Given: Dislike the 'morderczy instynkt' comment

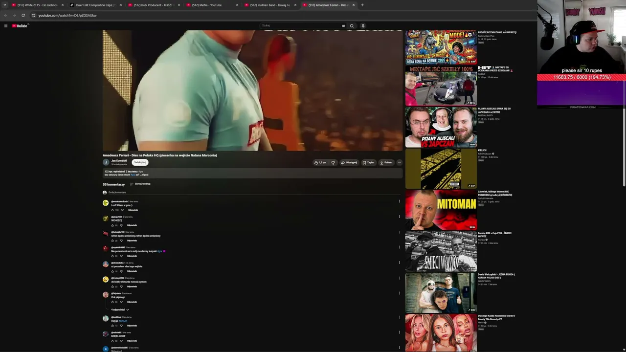Looking at the screenshot, I should [122, 256].
